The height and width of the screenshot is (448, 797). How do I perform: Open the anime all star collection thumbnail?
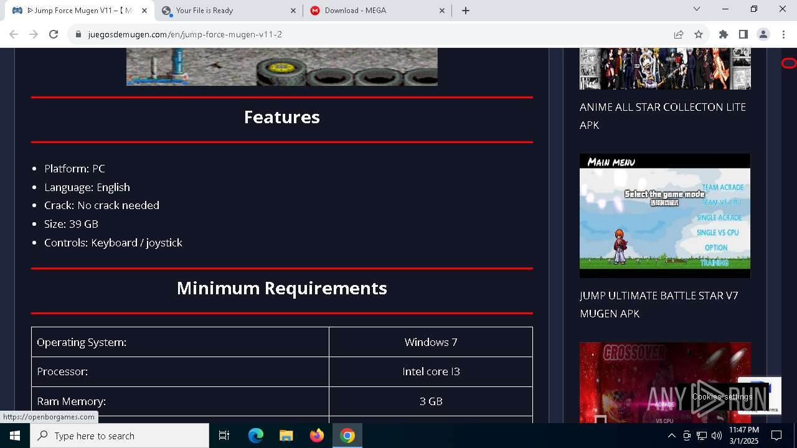[665, 68]
